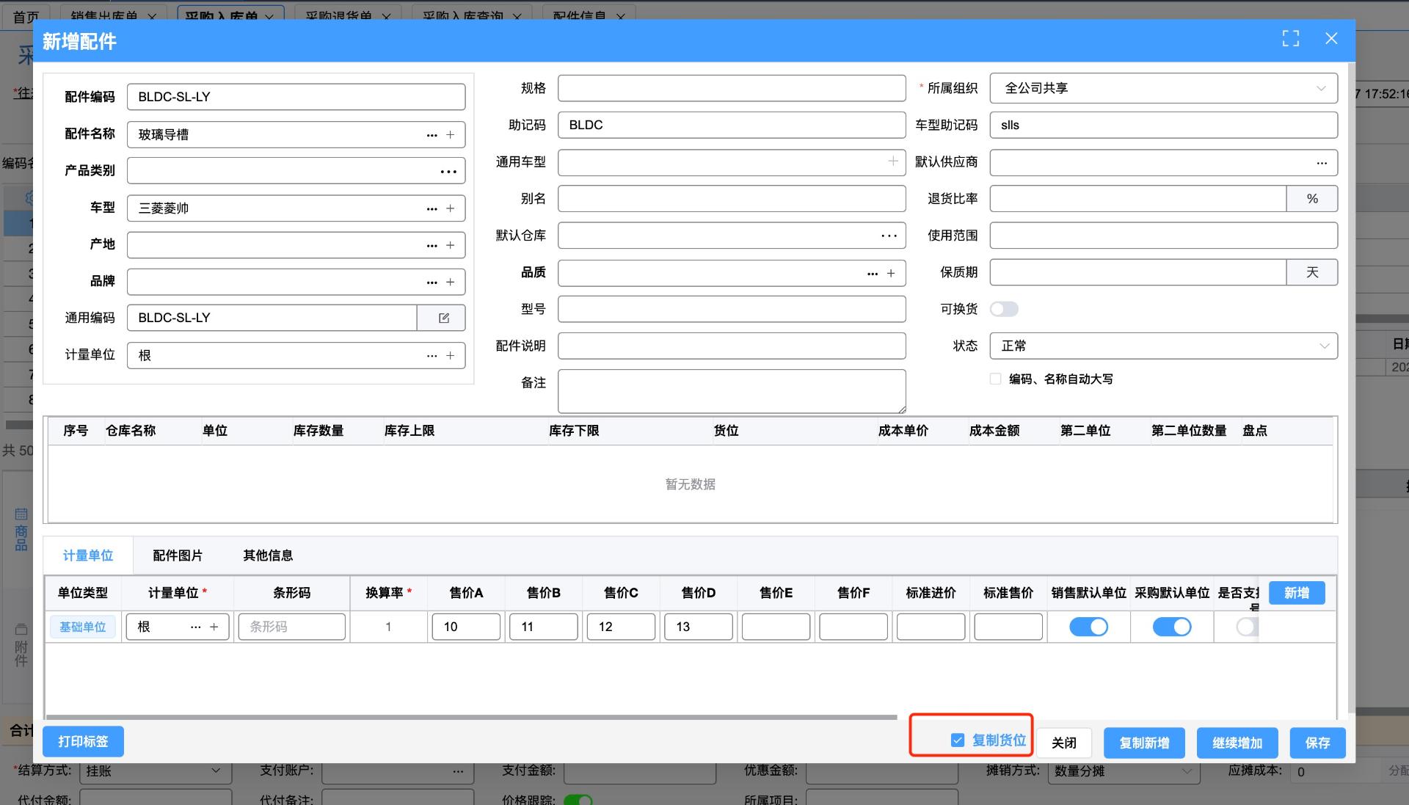Click the 售价D field showing 13

699,627
